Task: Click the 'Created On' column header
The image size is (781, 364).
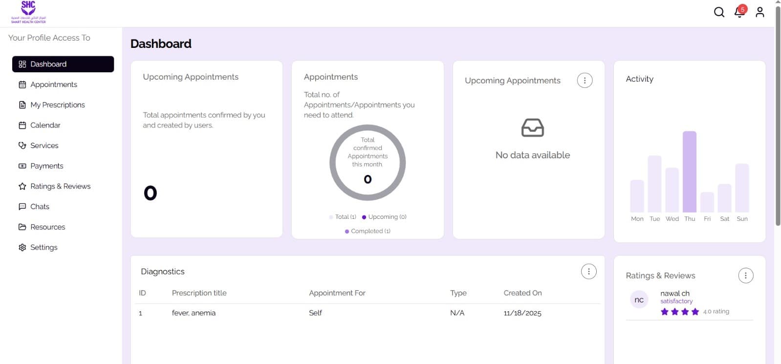Action: [522, 293]
